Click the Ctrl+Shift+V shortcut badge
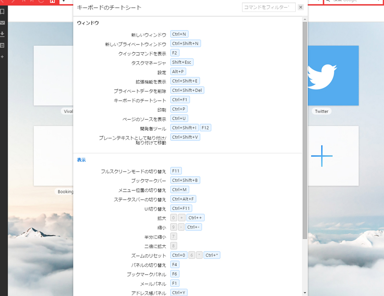The image size is (384, 296). coord(185,137)
